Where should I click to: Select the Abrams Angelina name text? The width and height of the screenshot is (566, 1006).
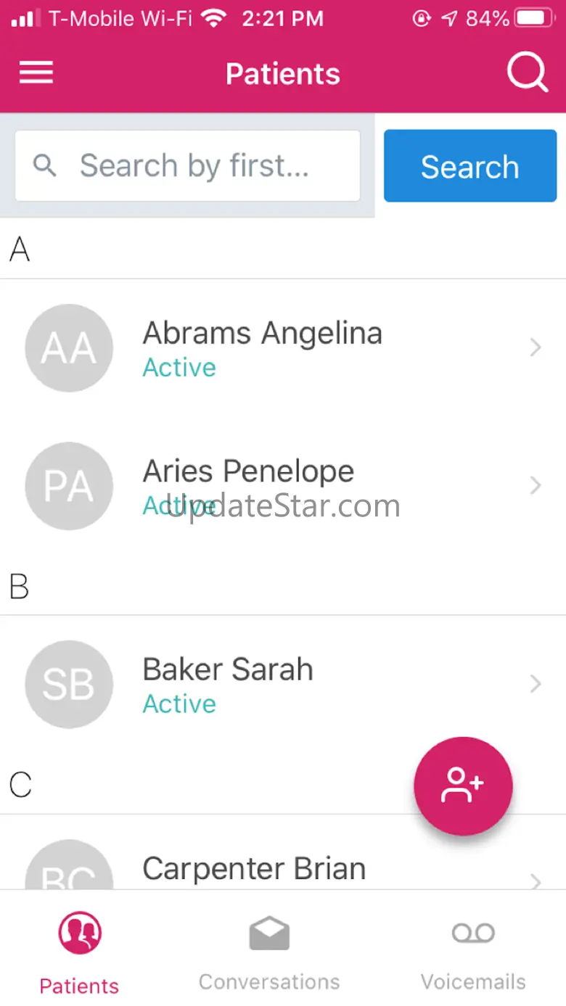[x=262, y=333]
